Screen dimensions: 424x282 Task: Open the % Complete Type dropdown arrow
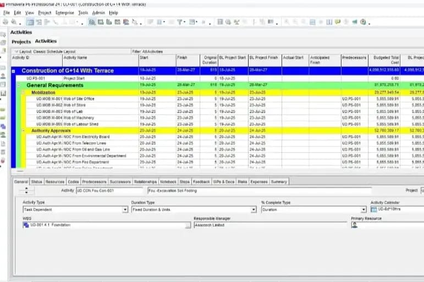pyautogui.click(x=364, y=210)
